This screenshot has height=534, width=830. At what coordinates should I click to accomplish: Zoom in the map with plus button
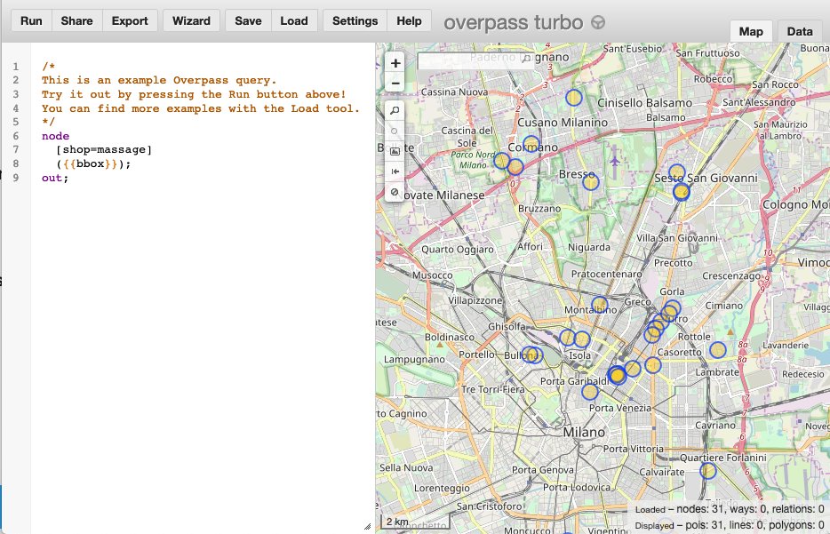click(395, 63)
